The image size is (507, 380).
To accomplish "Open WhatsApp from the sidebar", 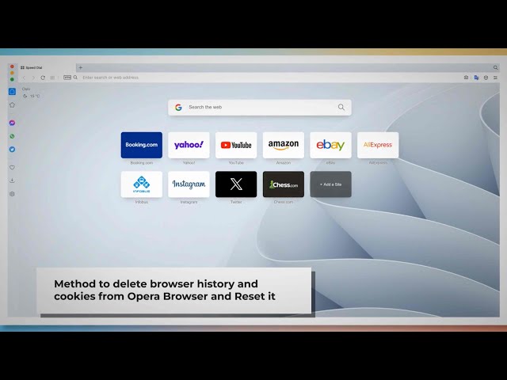I will point(12,136).
